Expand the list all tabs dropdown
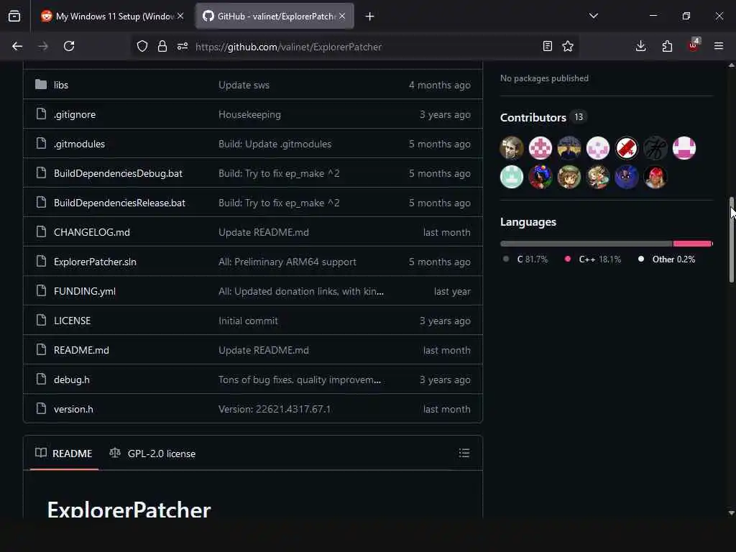This screenshot has height=552, width=736. [x=594, y=16]
